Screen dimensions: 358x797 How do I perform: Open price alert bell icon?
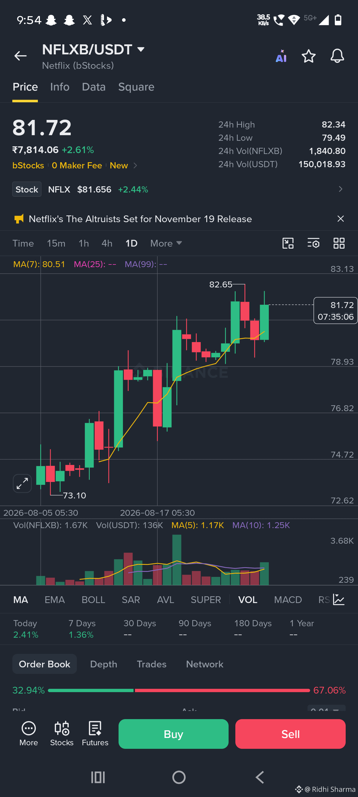(x=337, y=56)
